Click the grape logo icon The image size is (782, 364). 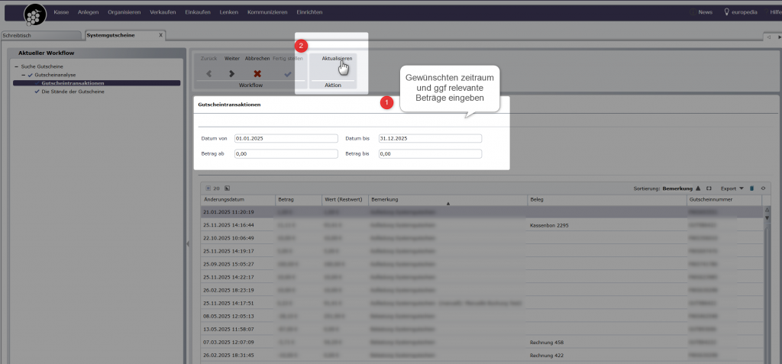point(34,14)
